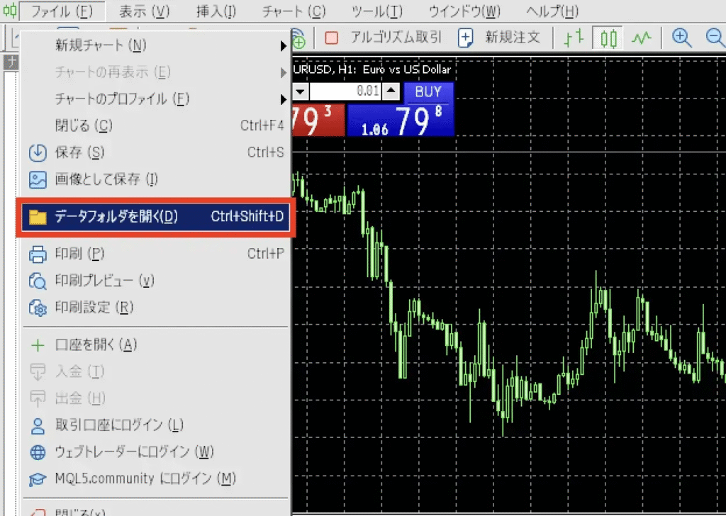Decrease lot volume with down arrow
726x516 pixels.
tap(301, 91)
